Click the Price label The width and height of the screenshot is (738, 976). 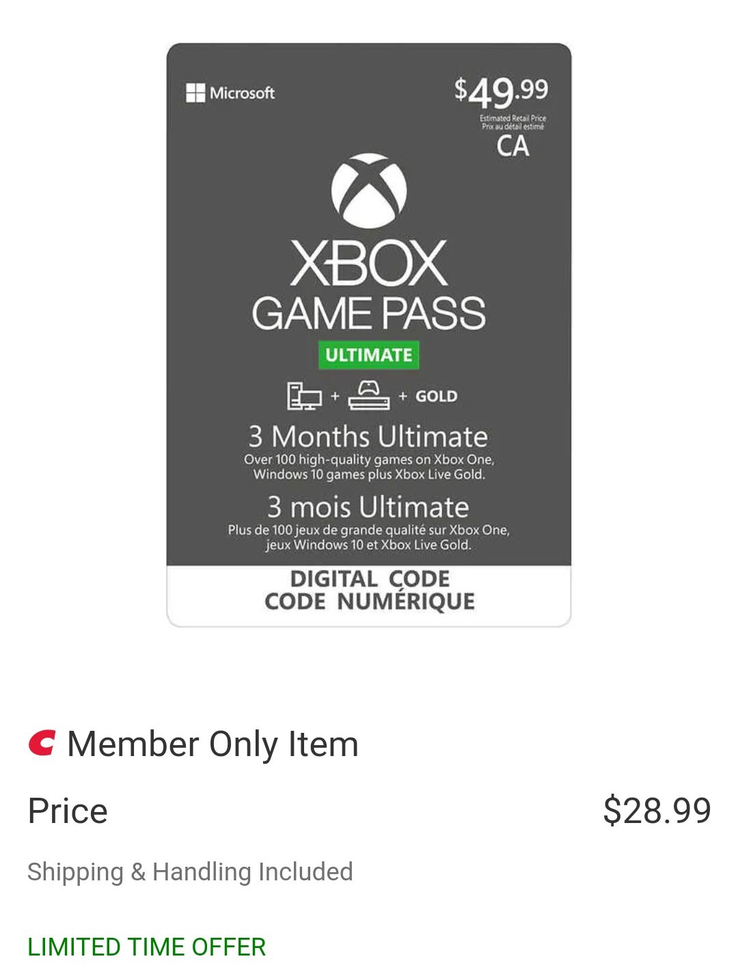68,811
